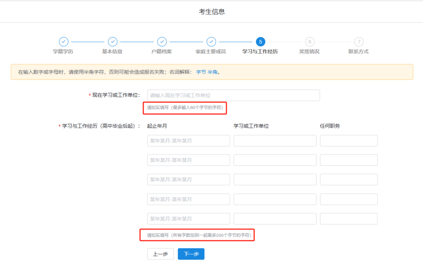The width and height of the screenshot is (423, 268).
Task: Click the step 5 学习与工作经历 circle
Action: [260, 42]
